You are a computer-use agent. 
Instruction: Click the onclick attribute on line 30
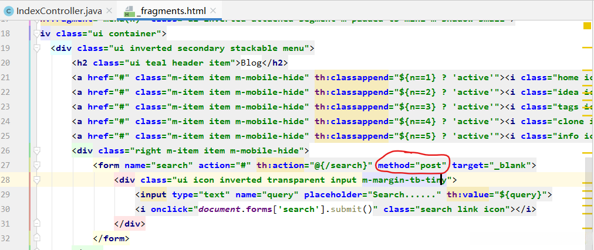point(169,209)
